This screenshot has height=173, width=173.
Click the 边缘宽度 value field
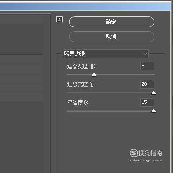[x=147, y=66]
